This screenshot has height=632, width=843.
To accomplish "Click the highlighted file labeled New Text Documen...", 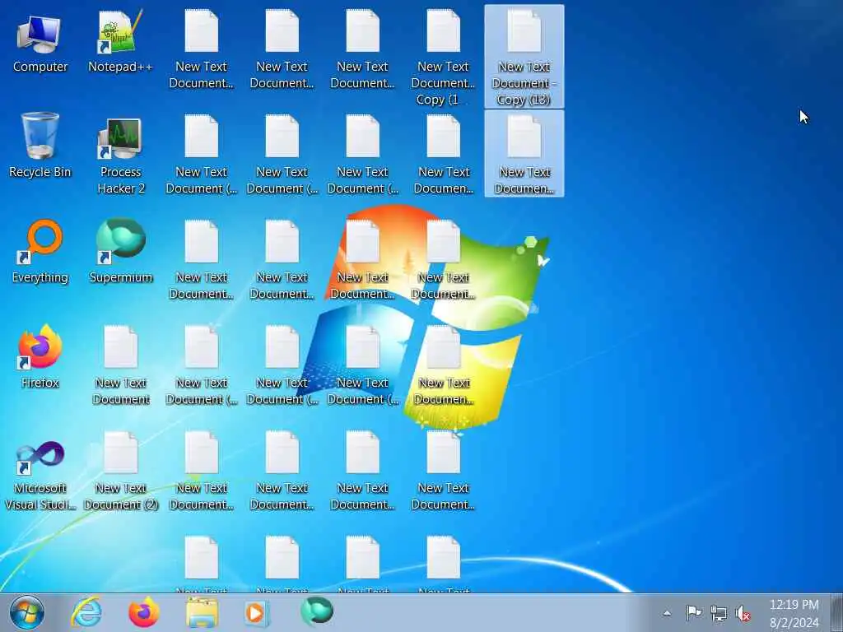I will click(524, 154).
